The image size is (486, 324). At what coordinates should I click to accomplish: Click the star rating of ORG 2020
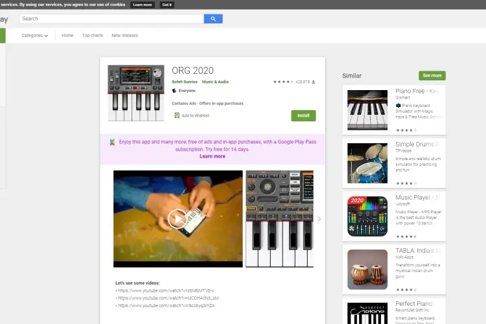point(283,82)
